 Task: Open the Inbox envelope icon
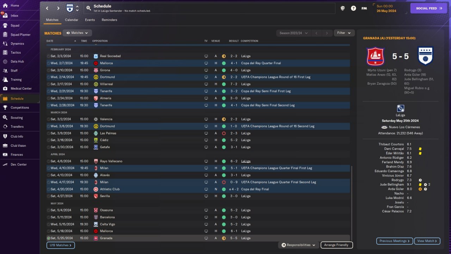pos(5,16)
